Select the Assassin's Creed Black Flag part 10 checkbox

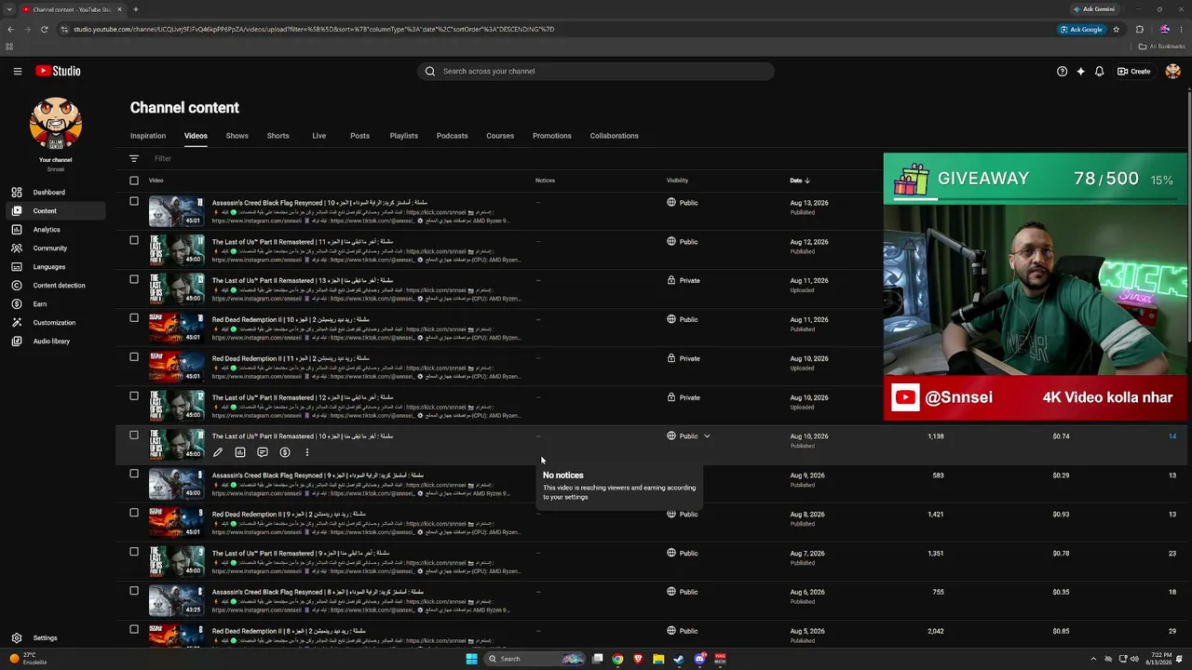point(134,201)
